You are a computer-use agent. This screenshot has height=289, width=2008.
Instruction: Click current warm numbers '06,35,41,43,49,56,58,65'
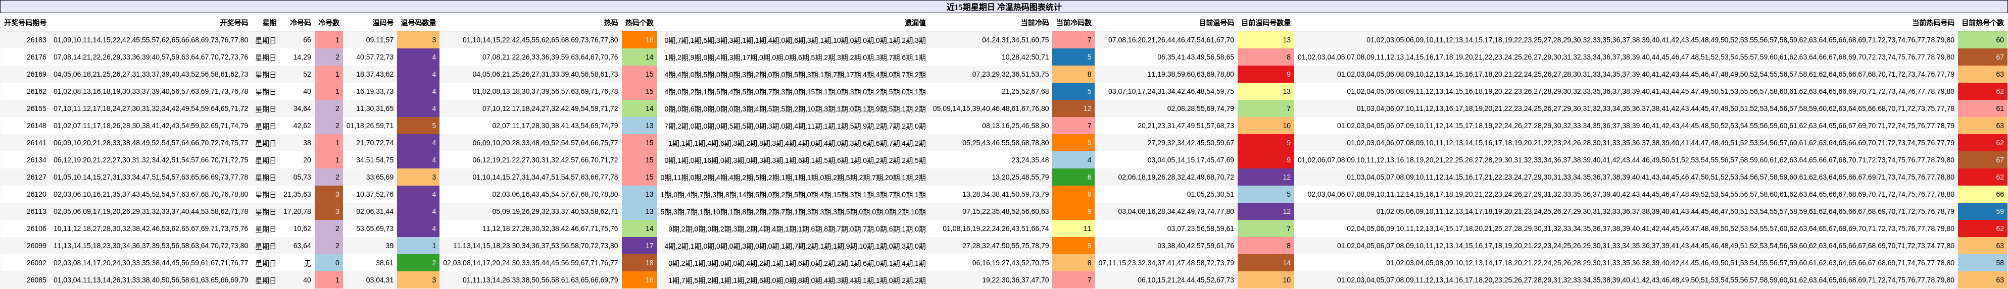[x=1196, y=57]
